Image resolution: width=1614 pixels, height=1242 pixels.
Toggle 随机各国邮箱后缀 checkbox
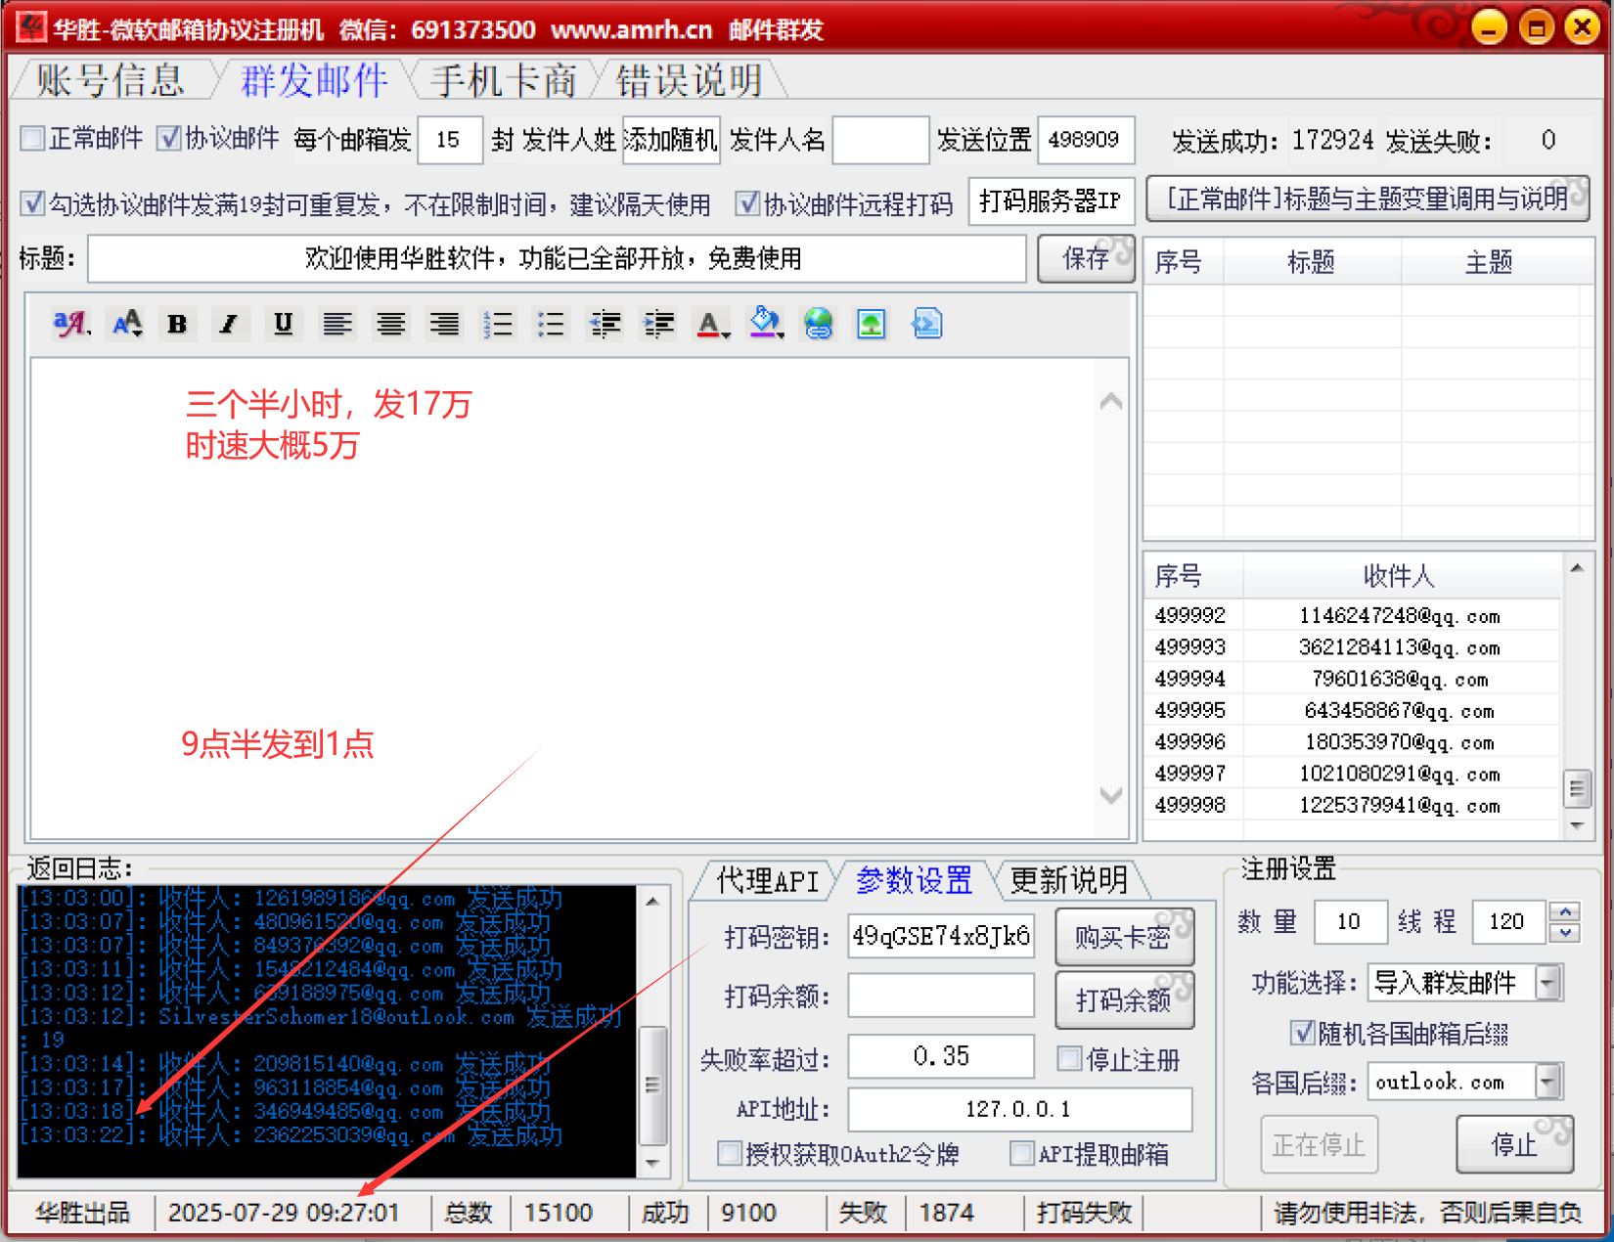pos(1301,1033)
